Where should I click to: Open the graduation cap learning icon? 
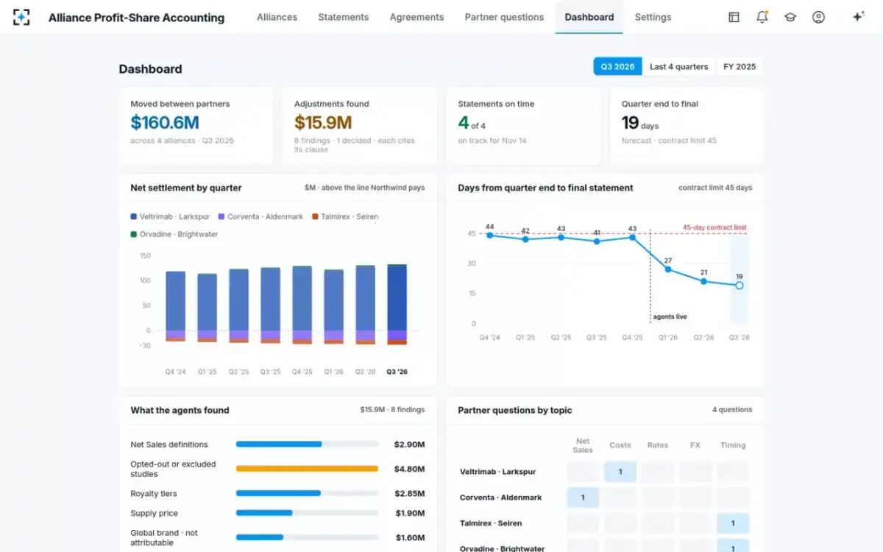pyautogui.click(x=790, y=17)
